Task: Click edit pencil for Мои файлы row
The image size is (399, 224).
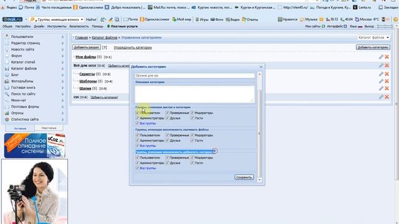Action: tap(381, 57)
